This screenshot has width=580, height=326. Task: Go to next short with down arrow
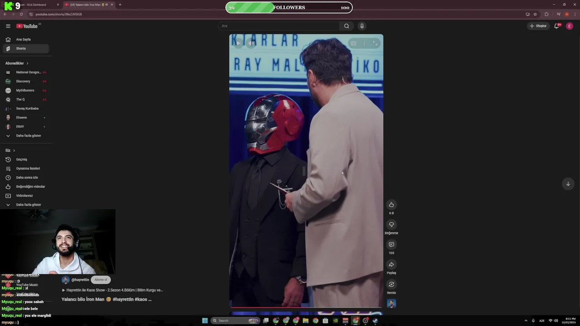tap(568, 184)
